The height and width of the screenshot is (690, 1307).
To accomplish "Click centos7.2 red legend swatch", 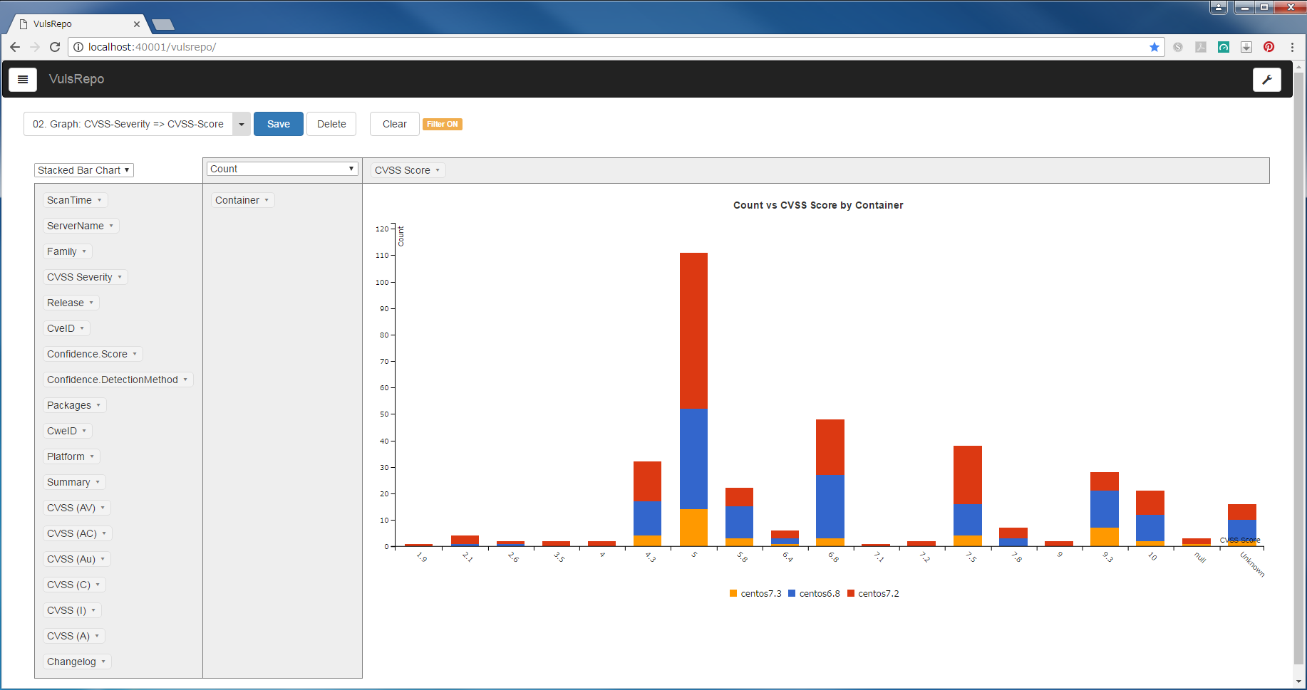I will [x=851, y=593].
